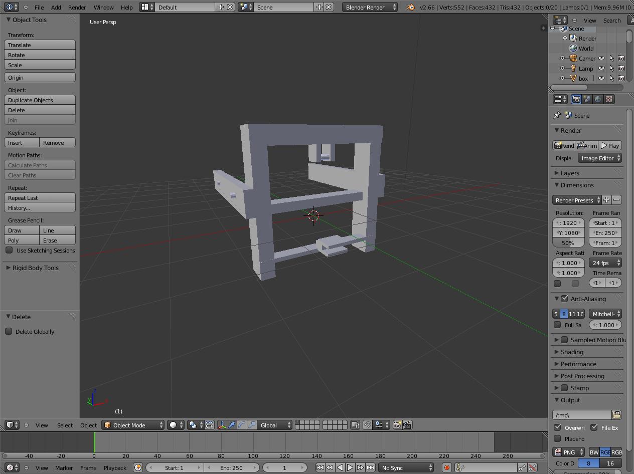Viewport: 634px width, 474px height.
Task: Switch to Render properties camera tab
Action: tap(576, 99)
